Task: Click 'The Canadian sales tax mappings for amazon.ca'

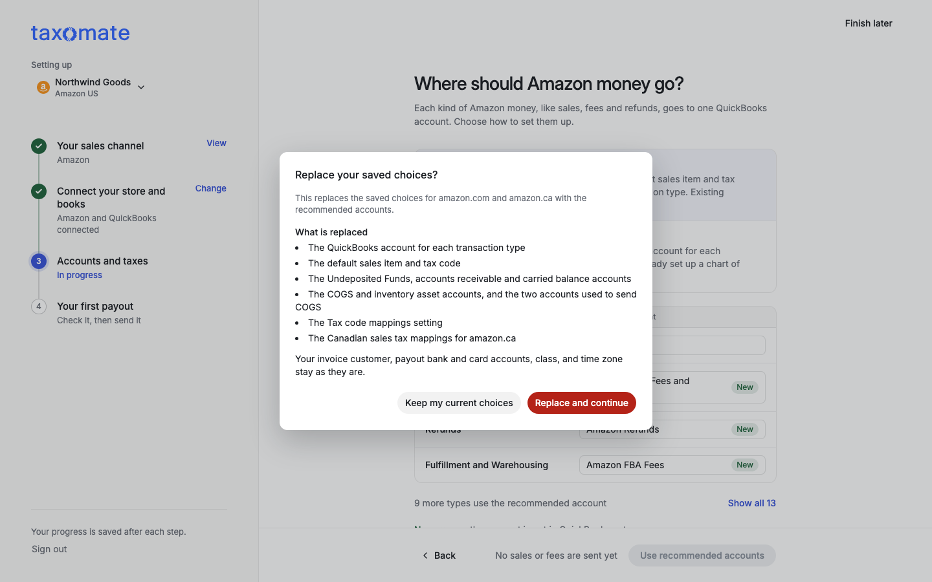Action: (x=412, y=338)
